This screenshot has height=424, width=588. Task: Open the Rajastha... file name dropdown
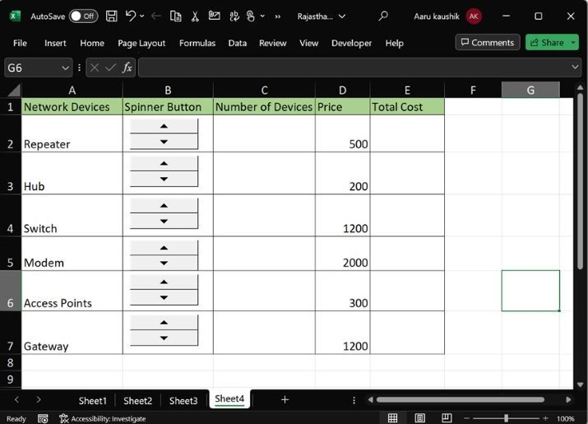coord(342,16)
